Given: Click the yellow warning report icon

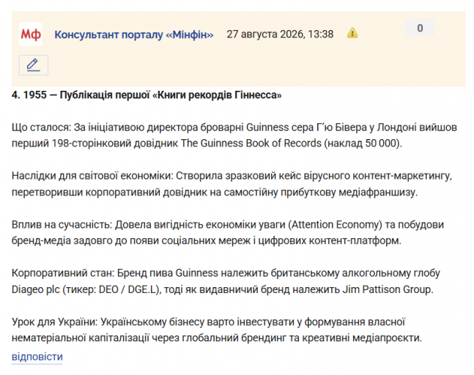Looking at the screenshot, I should (x=352, y=33).
